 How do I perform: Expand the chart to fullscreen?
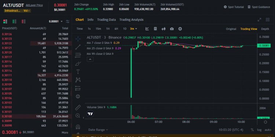259,20
